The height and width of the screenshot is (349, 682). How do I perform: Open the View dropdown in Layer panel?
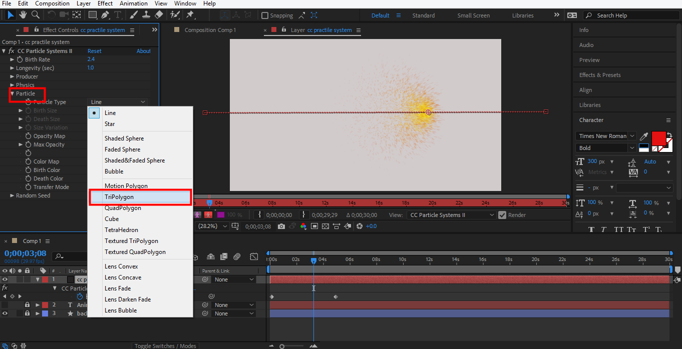(x=452, y=215)
